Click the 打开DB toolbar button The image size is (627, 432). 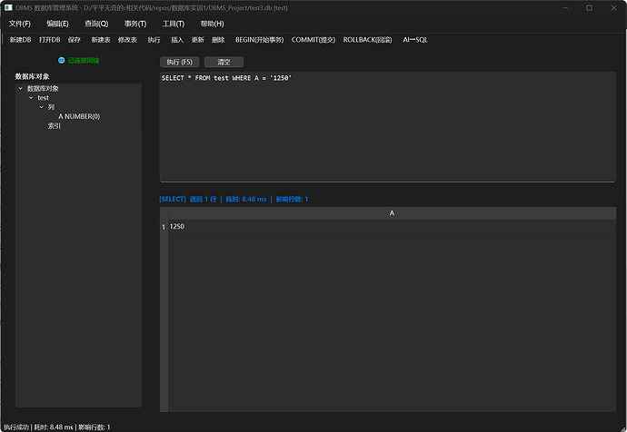click(x=50, y=40)
